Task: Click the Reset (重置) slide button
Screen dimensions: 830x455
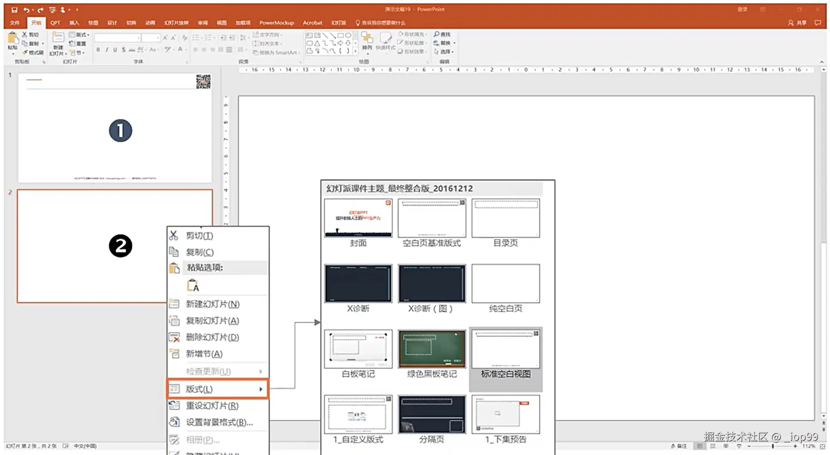Action: click(x=78, y=43)
